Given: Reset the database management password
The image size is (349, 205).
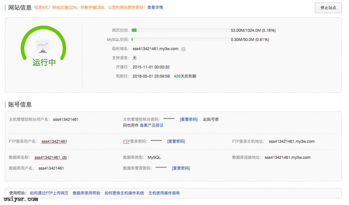Looking at the screenshot, I should [x=181, y=168].
